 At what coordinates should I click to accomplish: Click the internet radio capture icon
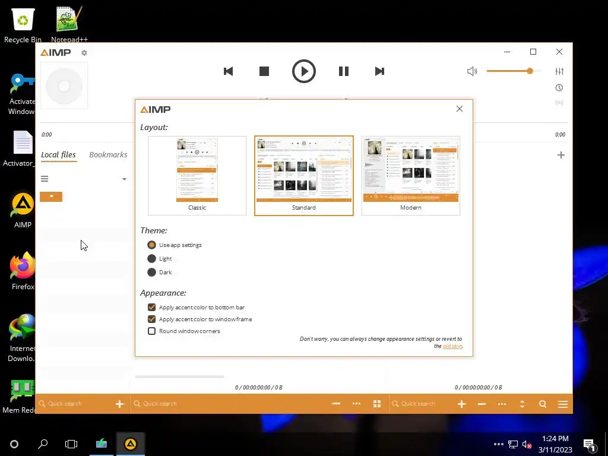click(x=559, y=103)
